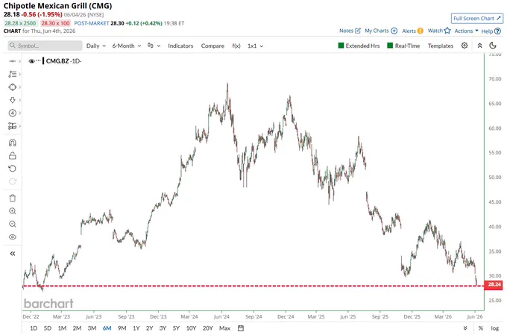Select the 6M range tab
Viewport: 507px width, 335px height.
point(107,328)
